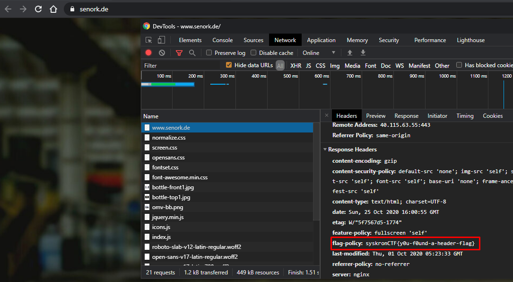Check the Has blocked cookies box

tap(459, 65)
